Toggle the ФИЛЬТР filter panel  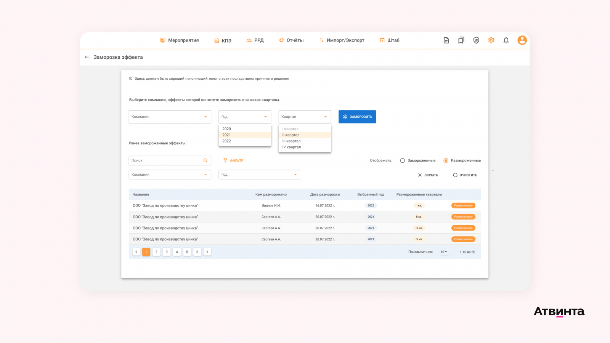pyautogui.click(x=233, y=160)
